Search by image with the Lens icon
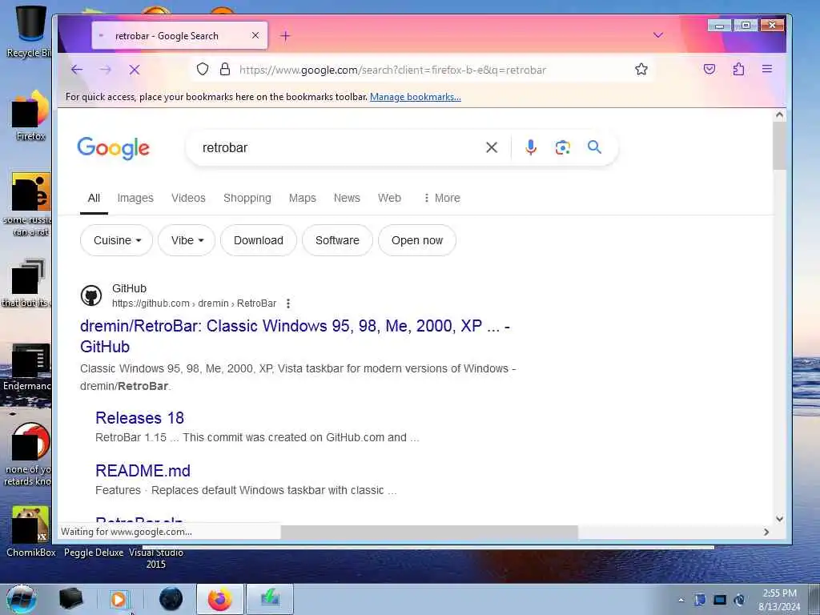The height and width of the screenshot is (615, 820). coord(562,147)
